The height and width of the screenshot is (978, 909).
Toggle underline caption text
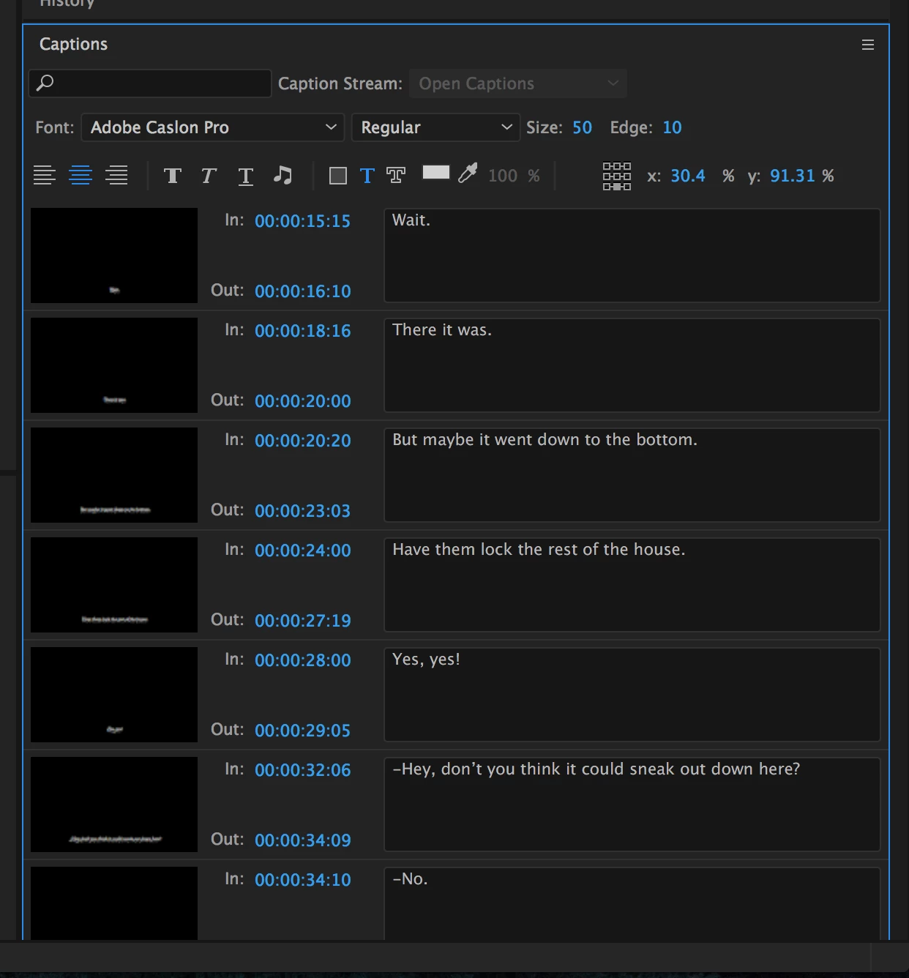(246, 176)
